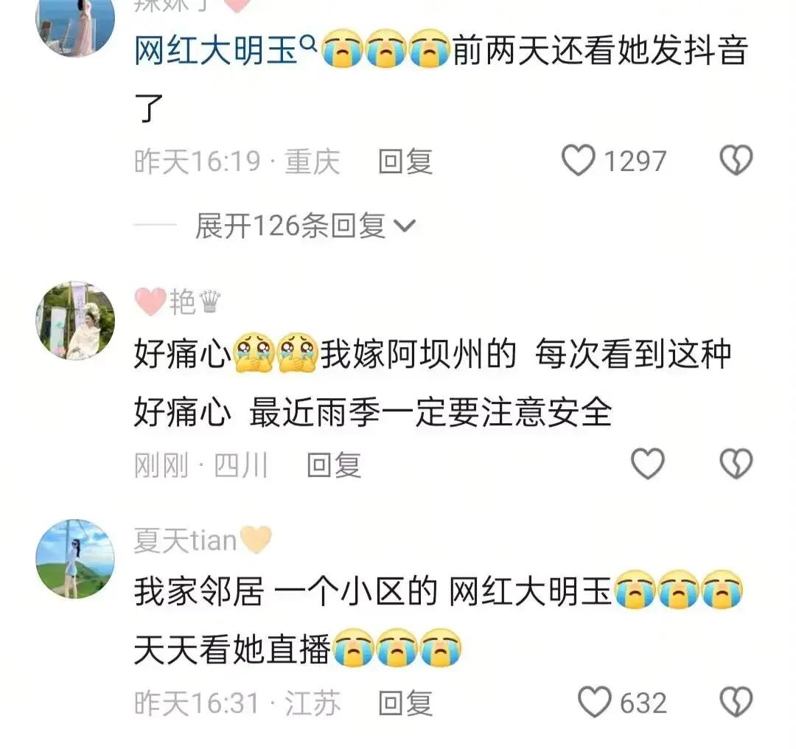Dislike the Sichuan comment with broken heart
This screenshot has width=796, height=749.
tap(736, 464)
